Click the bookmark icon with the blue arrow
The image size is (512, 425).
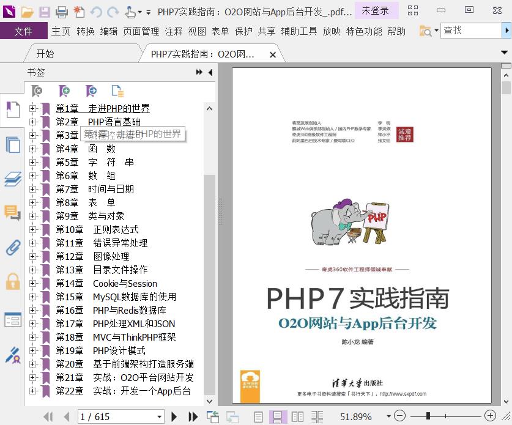(91, 91)
